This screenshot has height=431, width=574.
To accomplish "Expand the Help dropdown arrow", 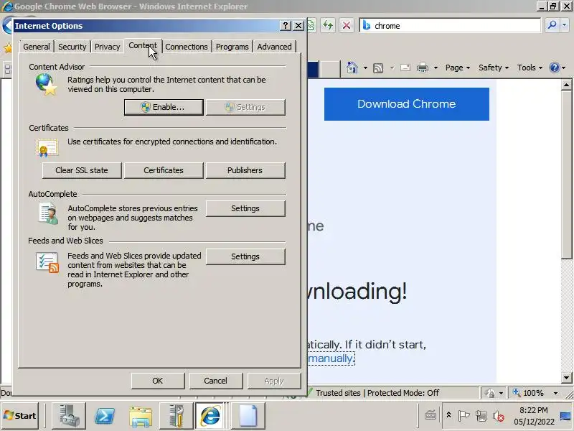I will click(x=564, y=68).
